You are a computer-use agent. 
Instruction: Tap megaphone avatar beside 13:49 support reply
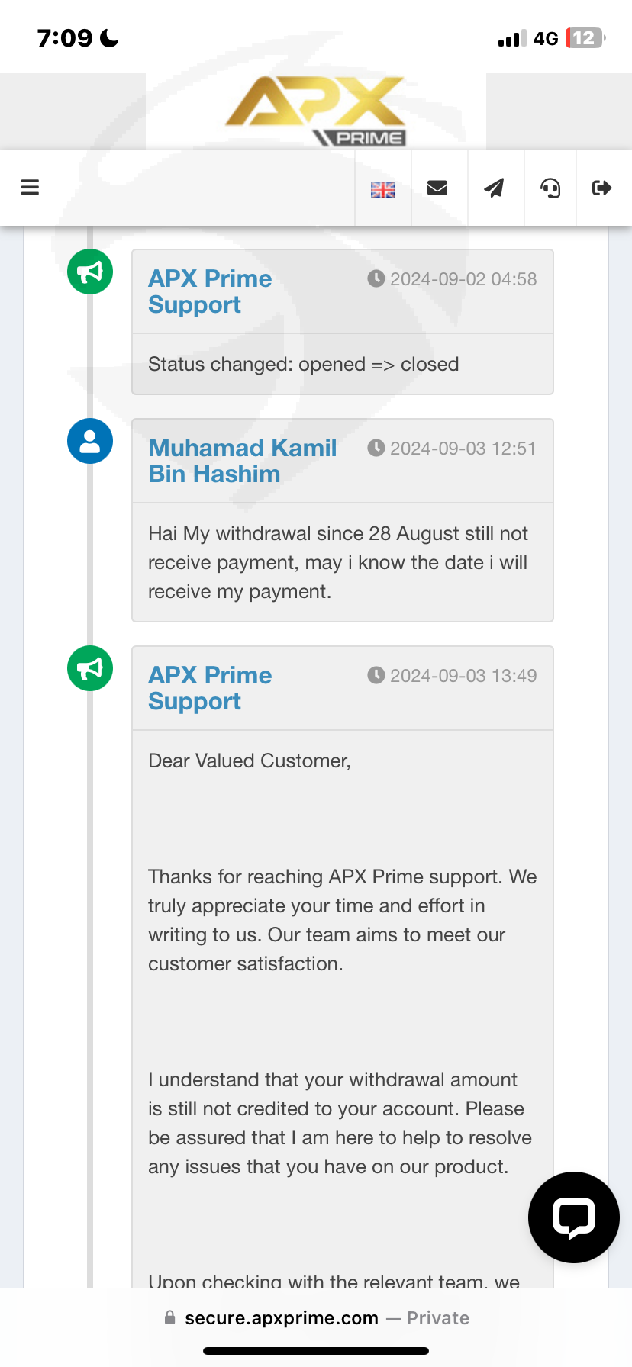[90, 669]
